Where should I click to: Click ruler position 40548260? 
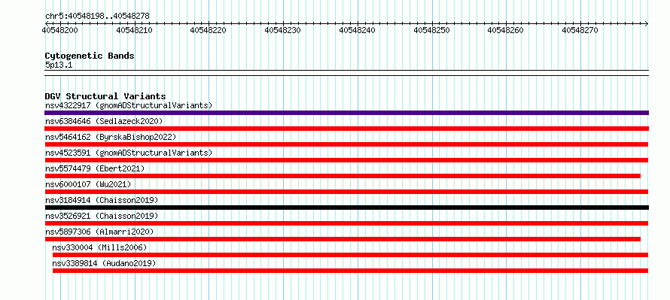tap(505, 30)
